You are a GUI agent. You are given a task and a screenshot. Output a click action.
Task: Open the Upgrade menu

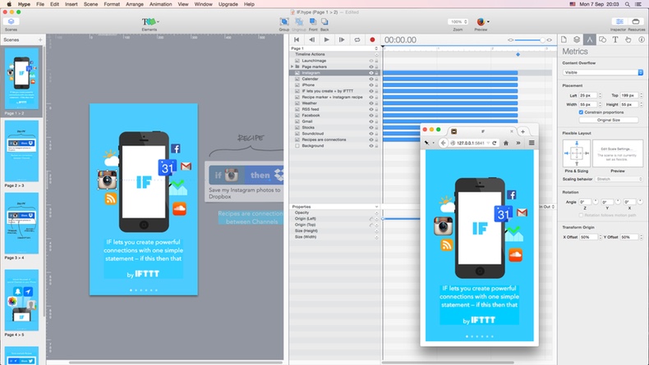(x=228, y=4)
